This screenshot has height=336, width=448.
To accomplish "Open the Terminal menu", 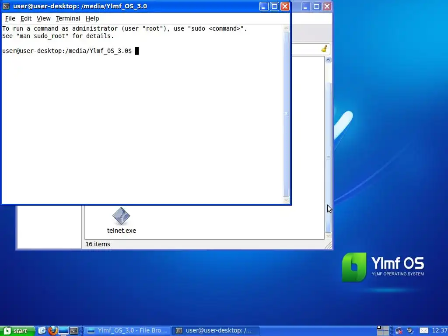I will 68,18.
